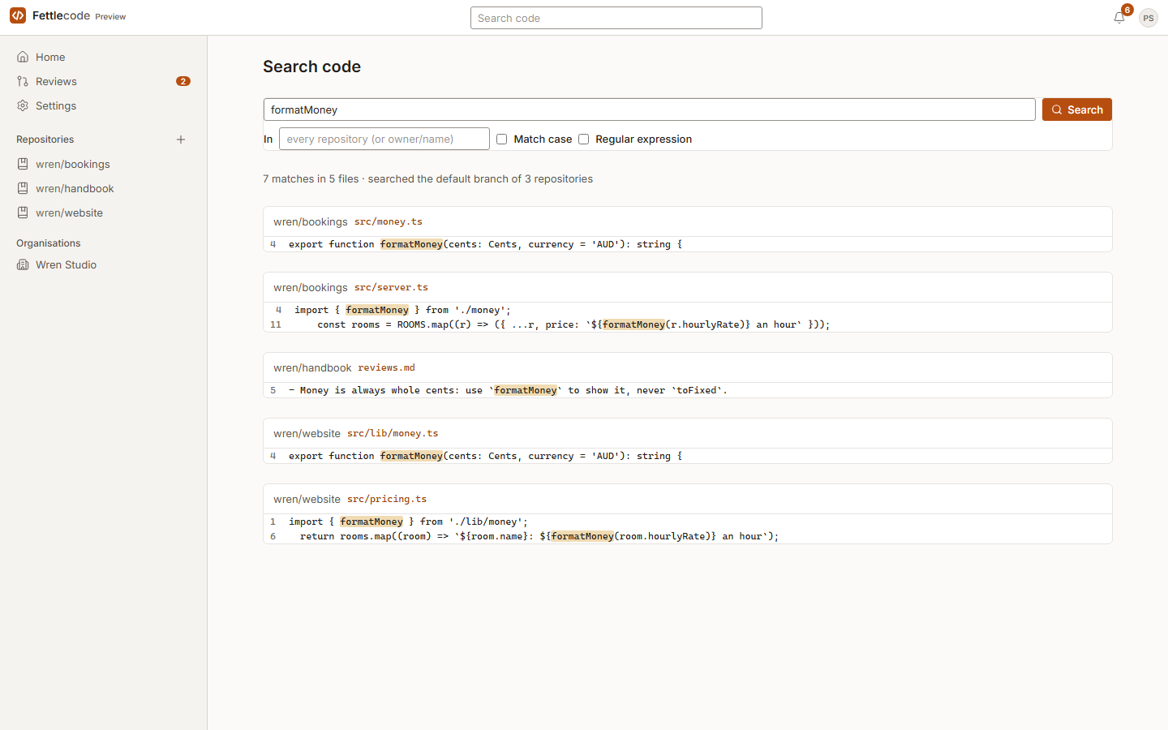Click the orange Search button
1168x730 pixels.
click(x=1076, y=109)
